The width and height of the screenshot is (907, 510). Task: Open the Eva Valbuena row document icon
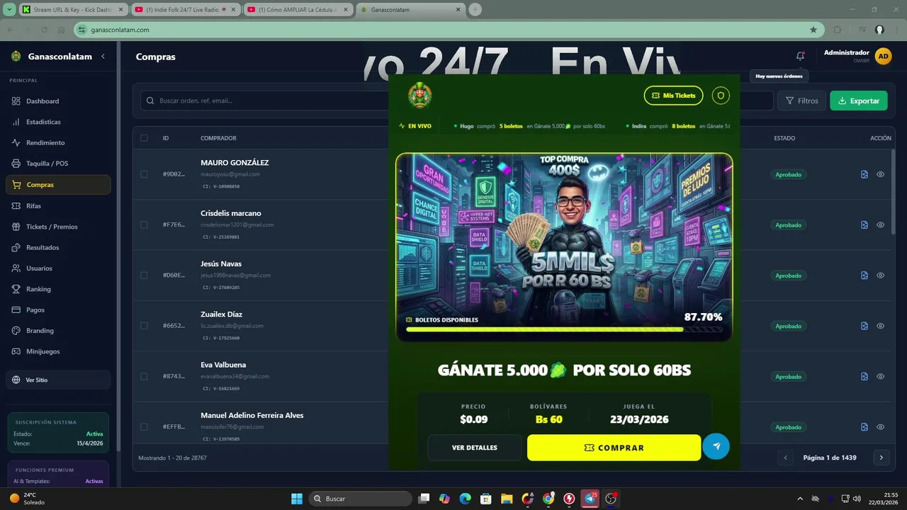864,376
